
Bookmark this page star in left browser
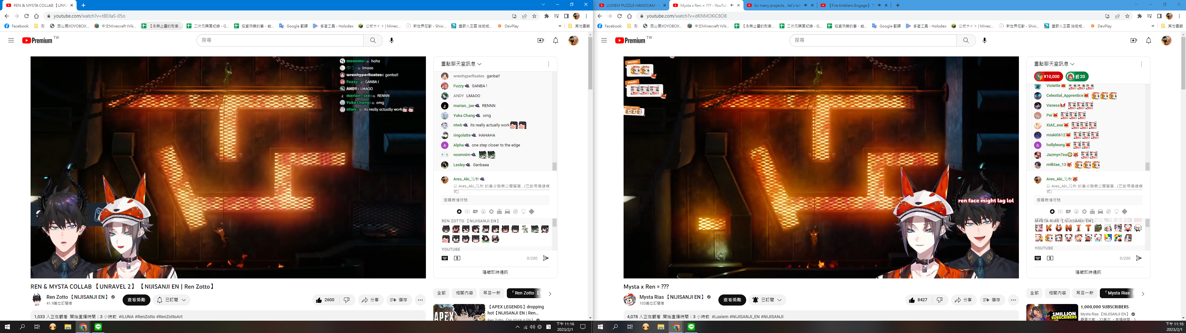pos(535,16)
